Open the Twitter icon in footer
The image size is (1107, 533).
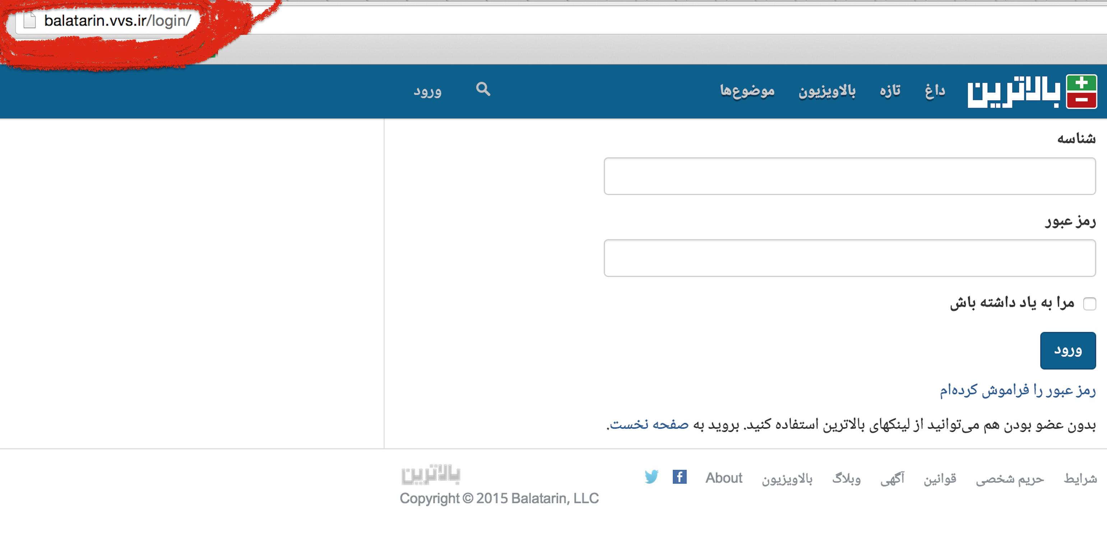(651, 477)
